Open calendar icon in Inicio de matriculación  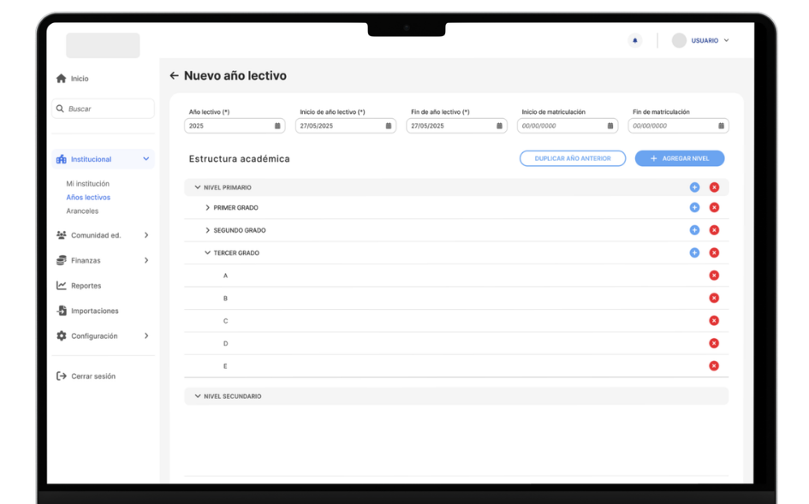click(610, 126)
